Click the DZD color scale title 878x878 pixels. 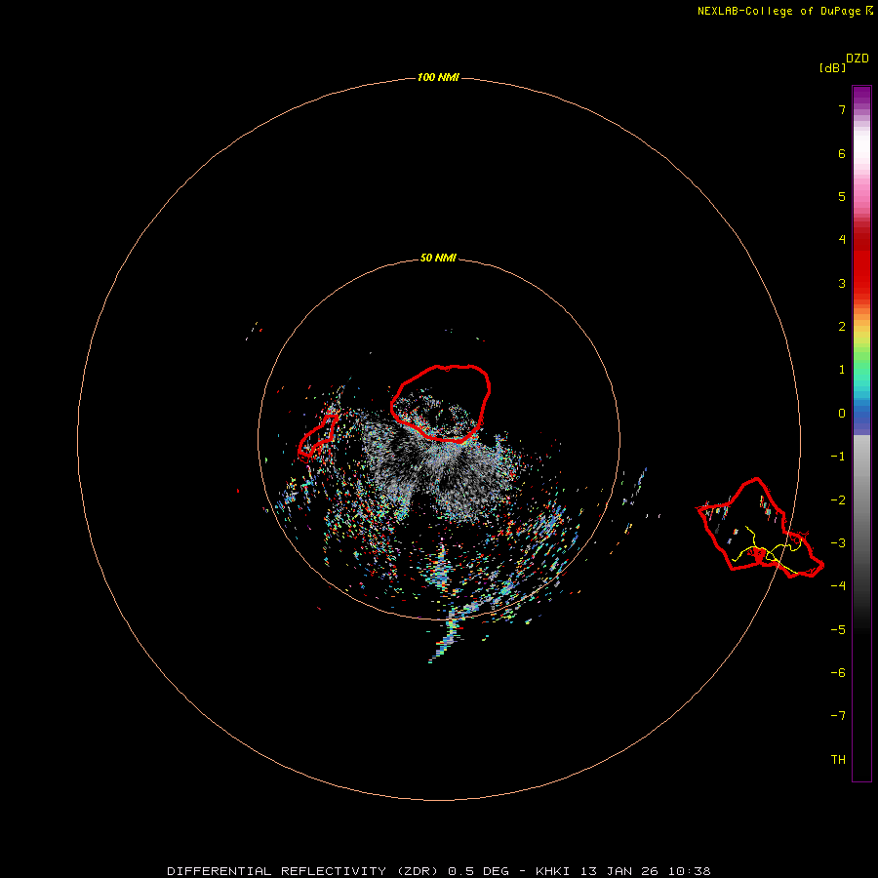(858, 59)
